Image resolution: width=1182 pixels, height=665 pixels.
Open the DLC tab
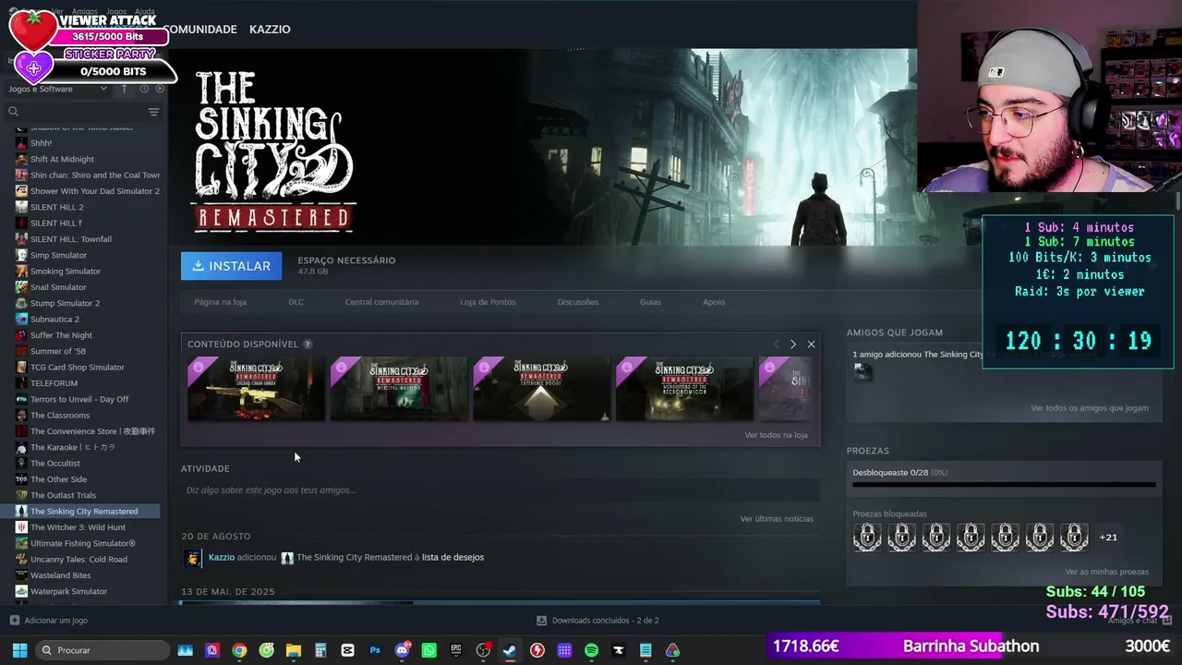(295, 302)
